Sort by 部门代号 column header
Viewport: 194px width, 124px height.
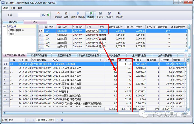[x=50, y=27]
